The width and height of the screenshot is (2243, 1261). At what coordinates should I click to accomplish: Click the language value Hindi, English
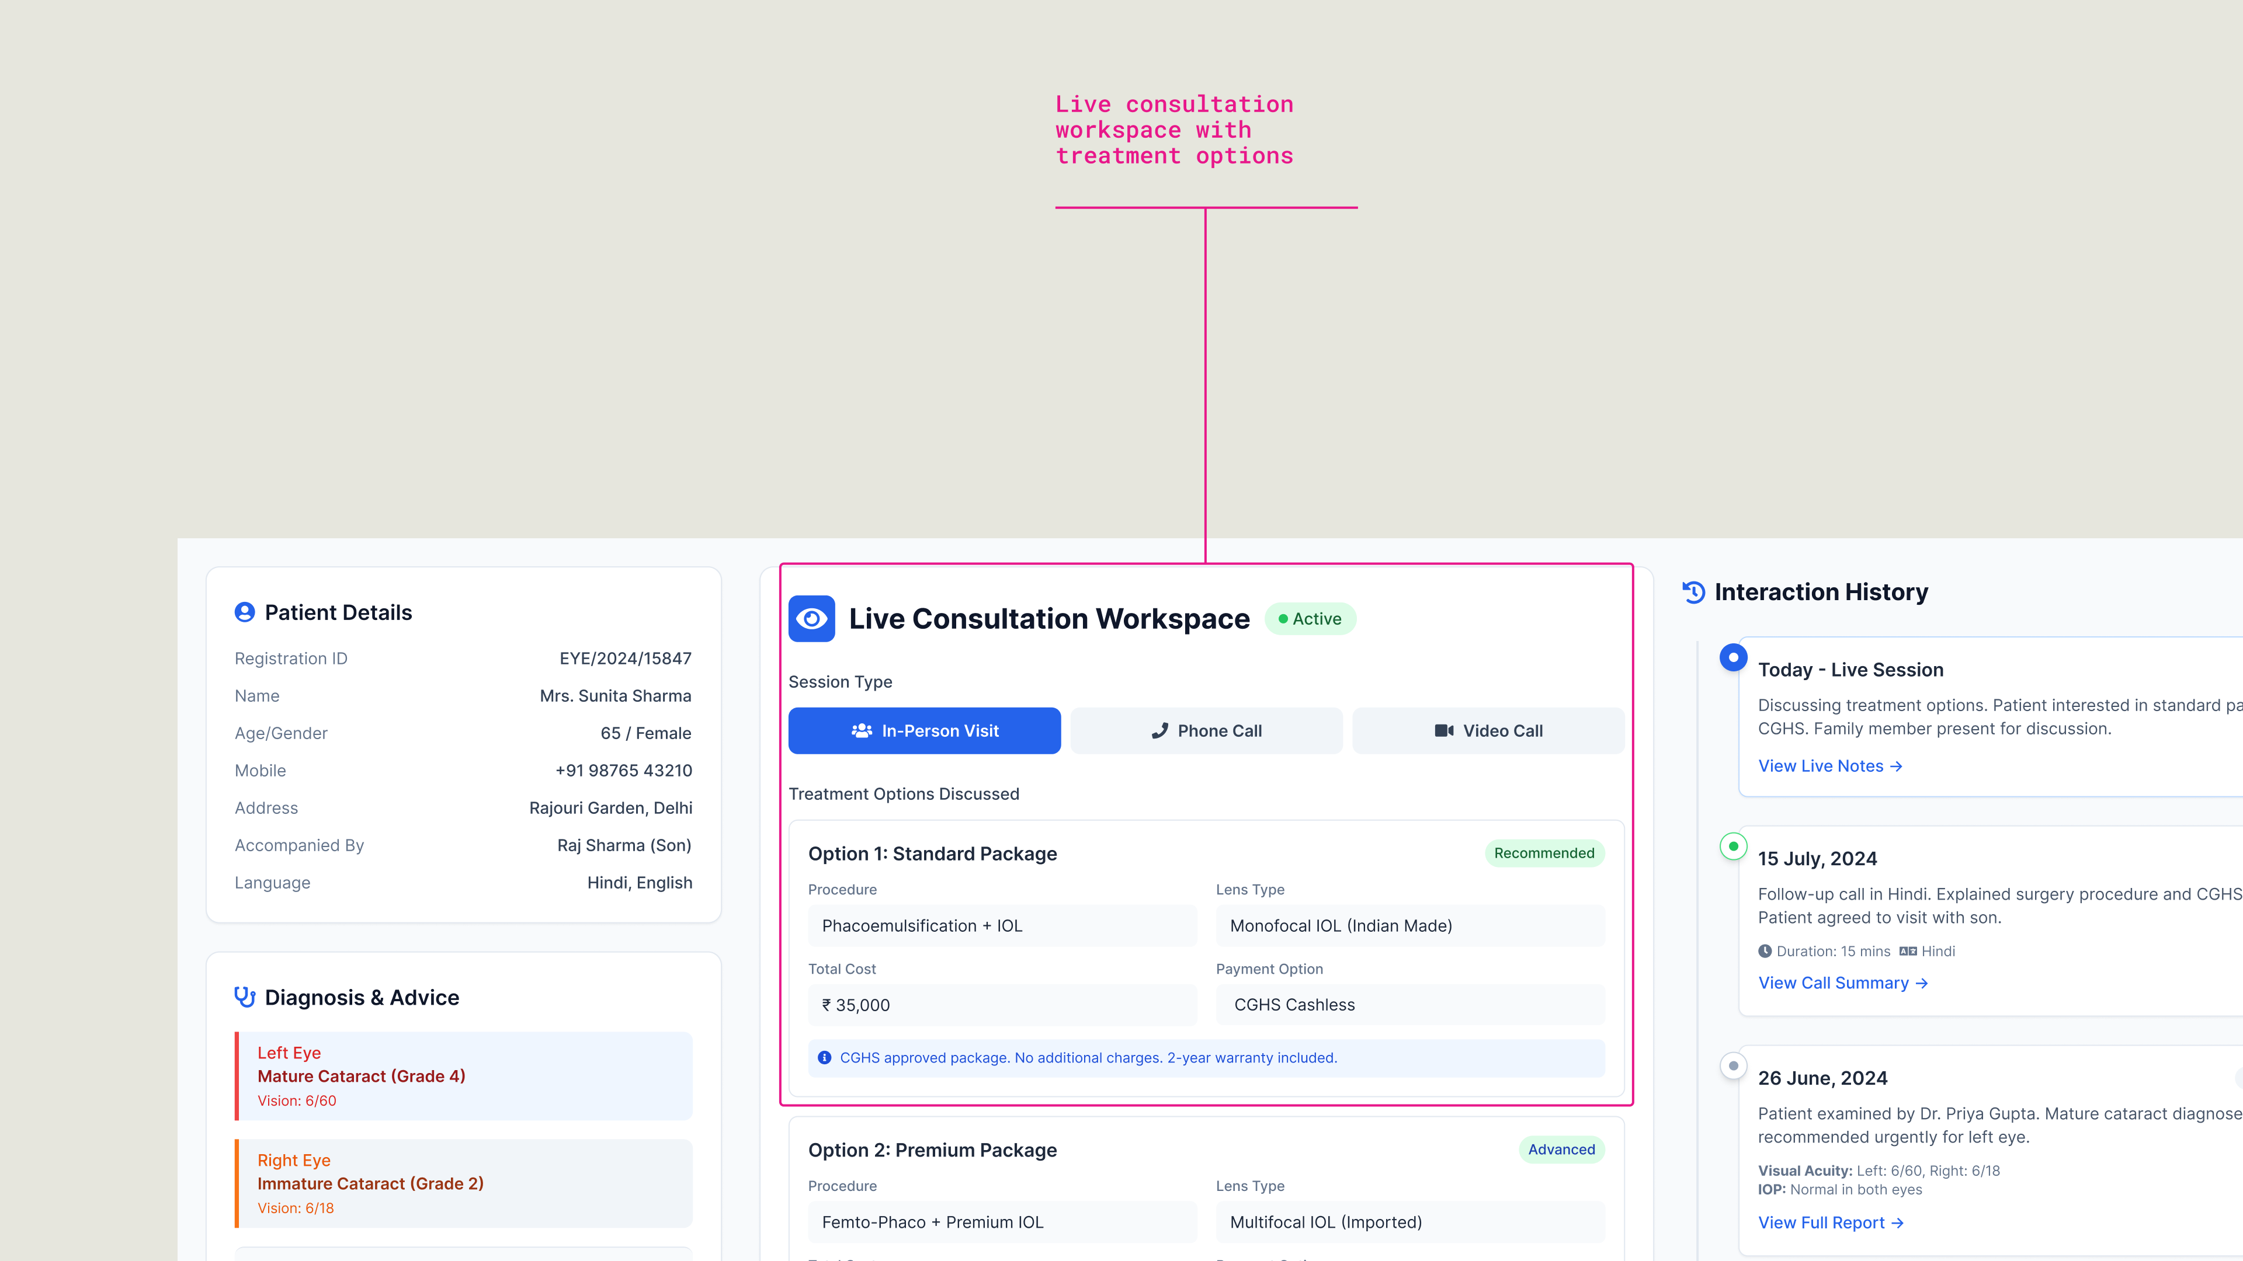coord(640,883)
